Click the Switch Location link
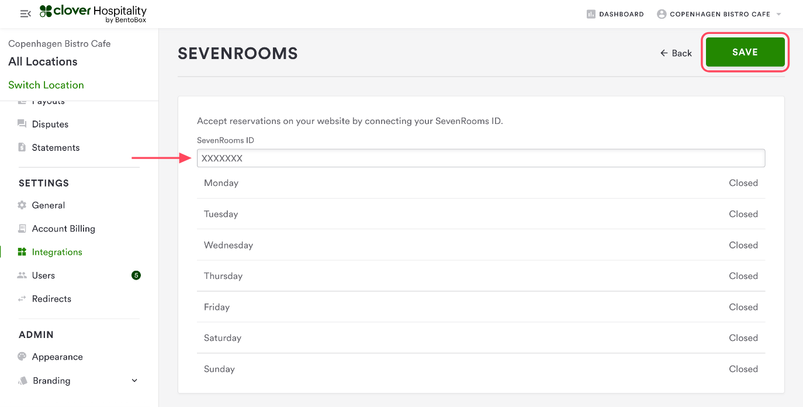This screenshot has width=803, height=407. 46,85
